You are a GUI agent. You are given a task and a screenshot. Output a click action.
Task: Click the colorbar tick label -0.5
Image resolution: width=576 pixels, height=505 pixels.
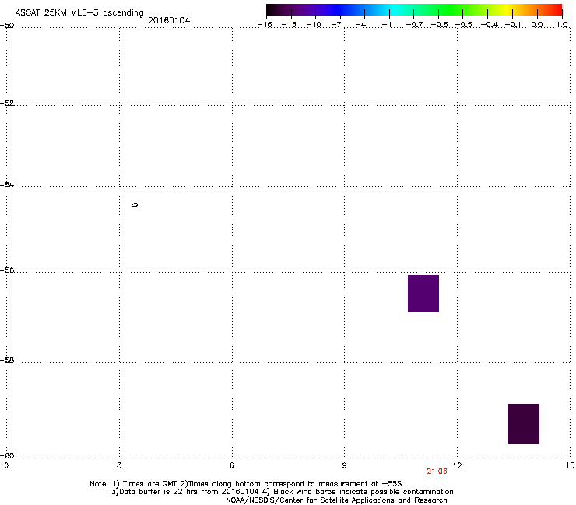pos(464,25)
